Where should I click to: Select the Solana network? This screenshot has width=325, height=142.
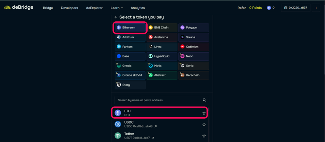tap(194, 37)
